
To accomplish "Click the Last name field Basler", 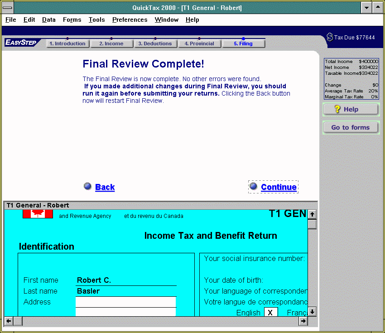I will [x=126, y=291].
